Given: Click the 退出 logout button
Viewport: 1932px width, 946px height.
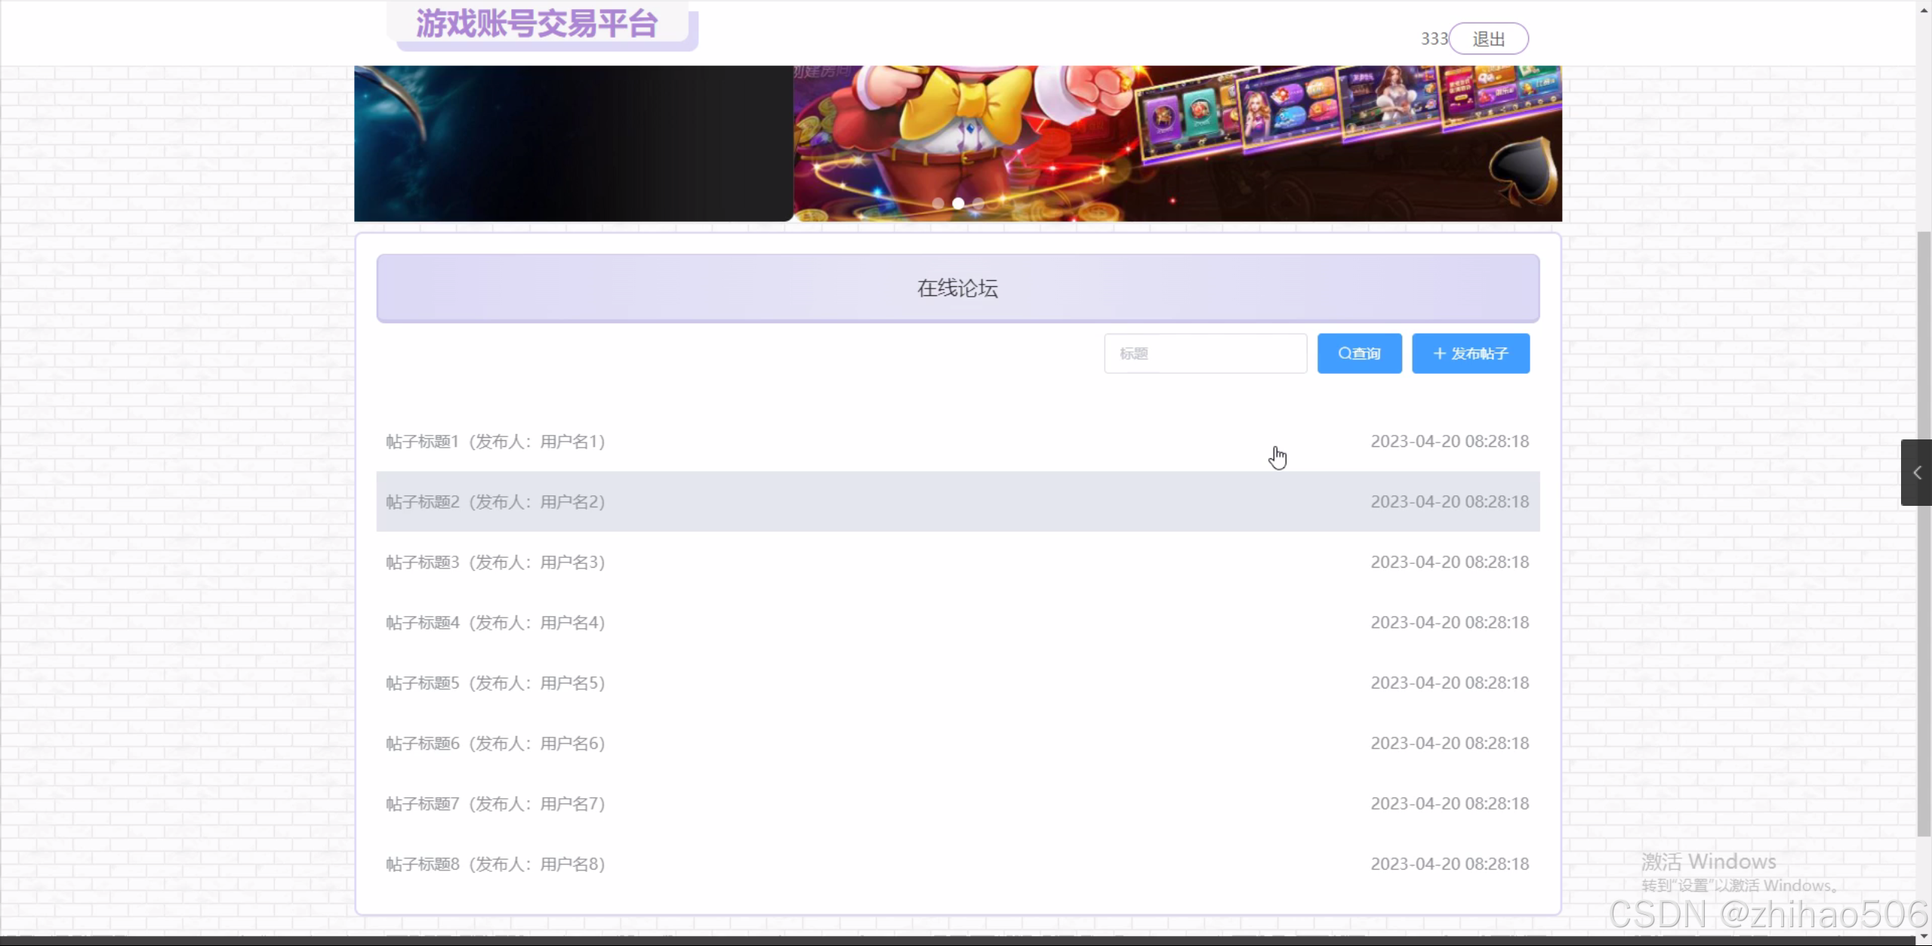Looking at the screenshot, I should click(x=1488, y=39).
